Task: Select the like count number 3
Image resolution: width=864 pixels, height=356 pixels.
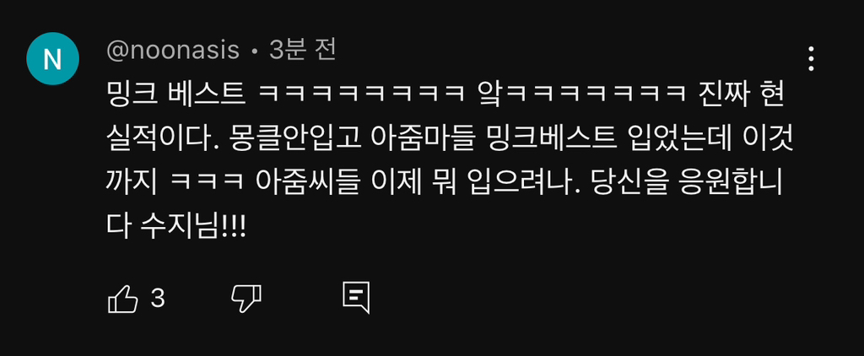Action: click(x=158, y=299)
